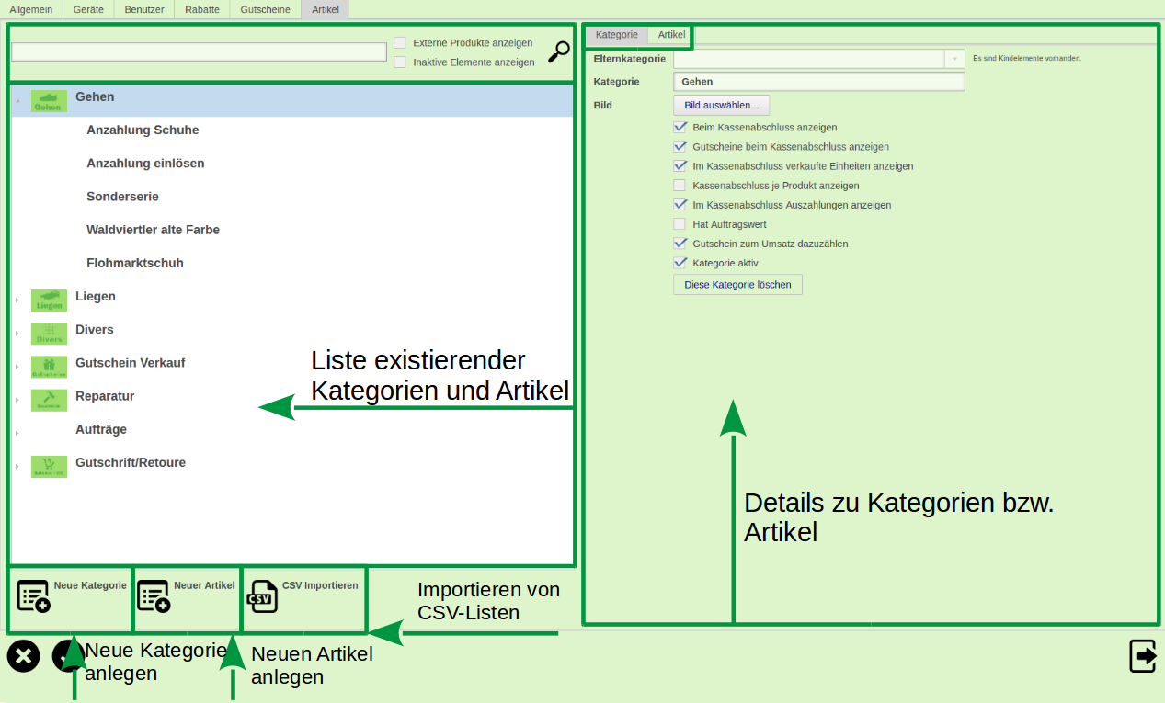
Task: Expand the Aufträge category tree
Action: point(17,432)
